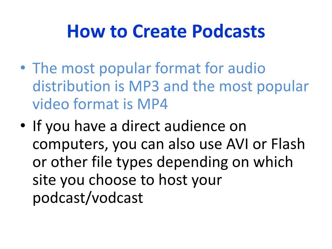The height and width of the screenshot is (249, 332).
Task: Click the line "video format is MP4"
Action: pos(100,104)
